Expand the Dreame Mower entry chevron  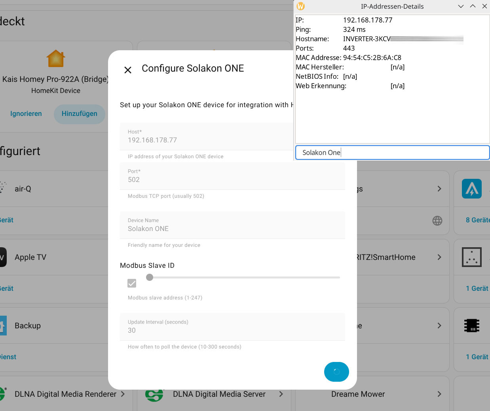click(x=439, y=394)
